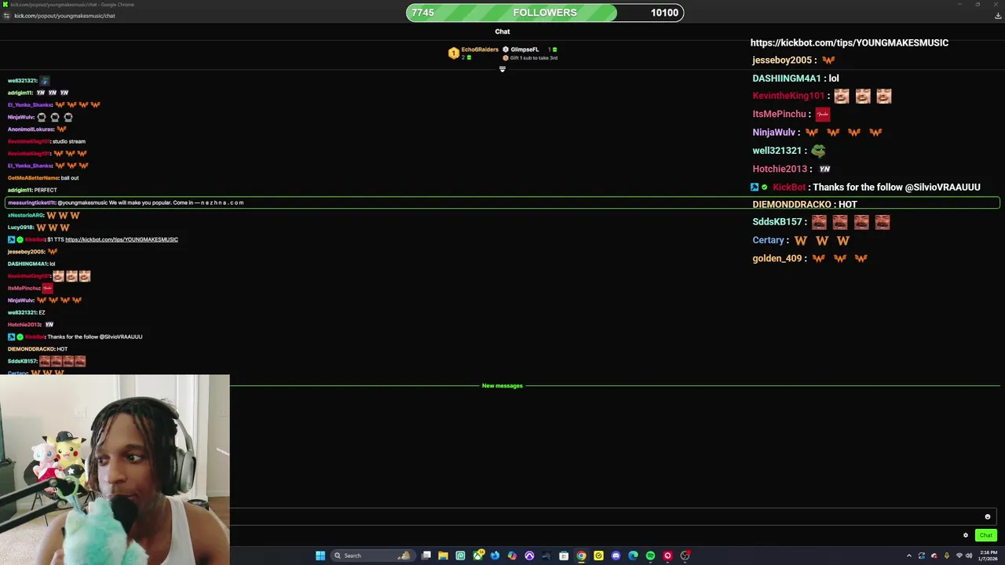Click username Lucy0918 in chat
Screen dimensions: 1005x565
(20, 228)
